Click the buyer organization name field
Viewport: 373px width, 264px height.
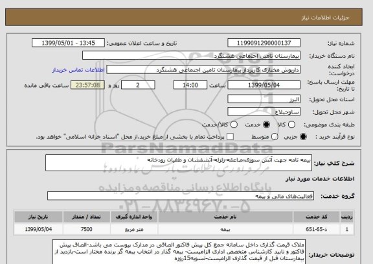tap(191, 56)
